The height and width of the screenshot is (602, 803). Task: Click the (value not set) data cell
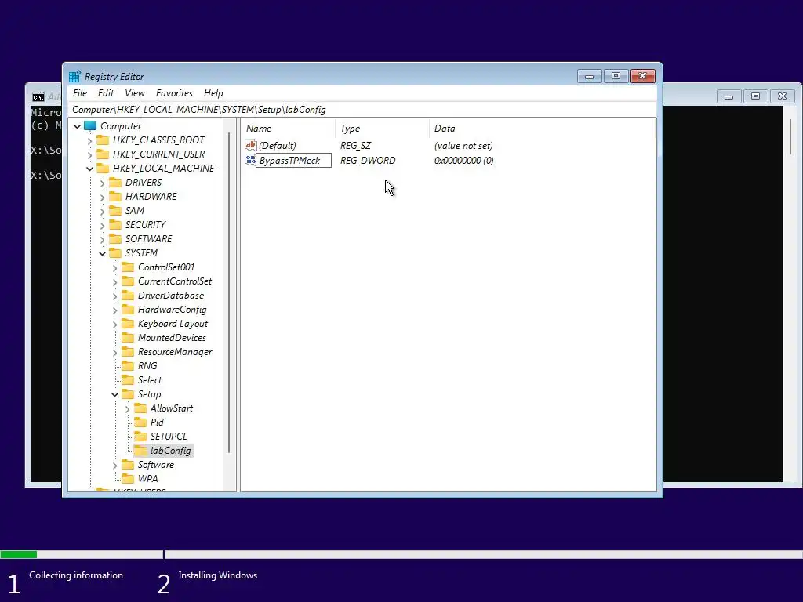click(463, 145)
